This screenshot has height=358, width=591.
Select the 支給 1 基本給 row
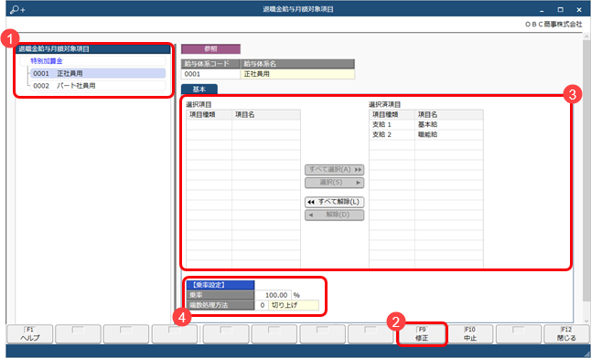click(x=426, y=124)
